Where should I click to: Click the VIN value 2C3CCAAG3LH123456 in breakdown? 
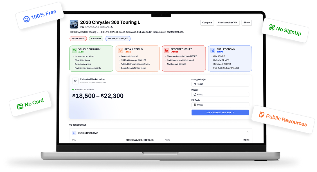pos(140,140)
